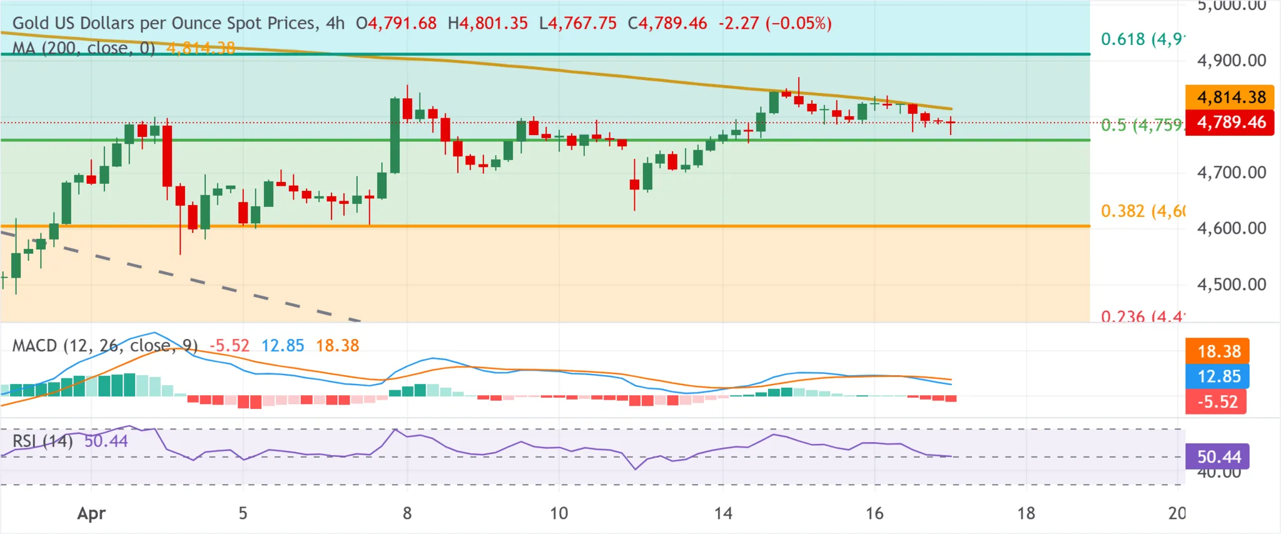Click the 16 date label on the time axis
The height and width of the screenshot is (534, 1281).
click(874, 513)
